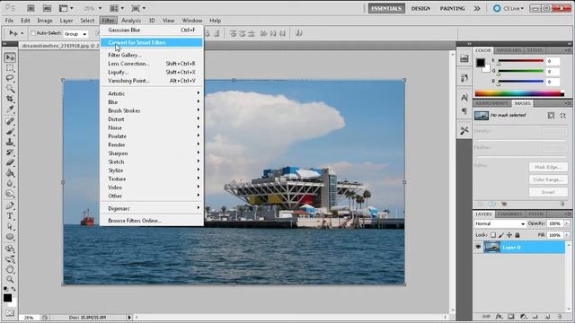The height and width of the screenshot is (323, 575).
Task: Click Browse Filters Online
Action: click(152, 221)
